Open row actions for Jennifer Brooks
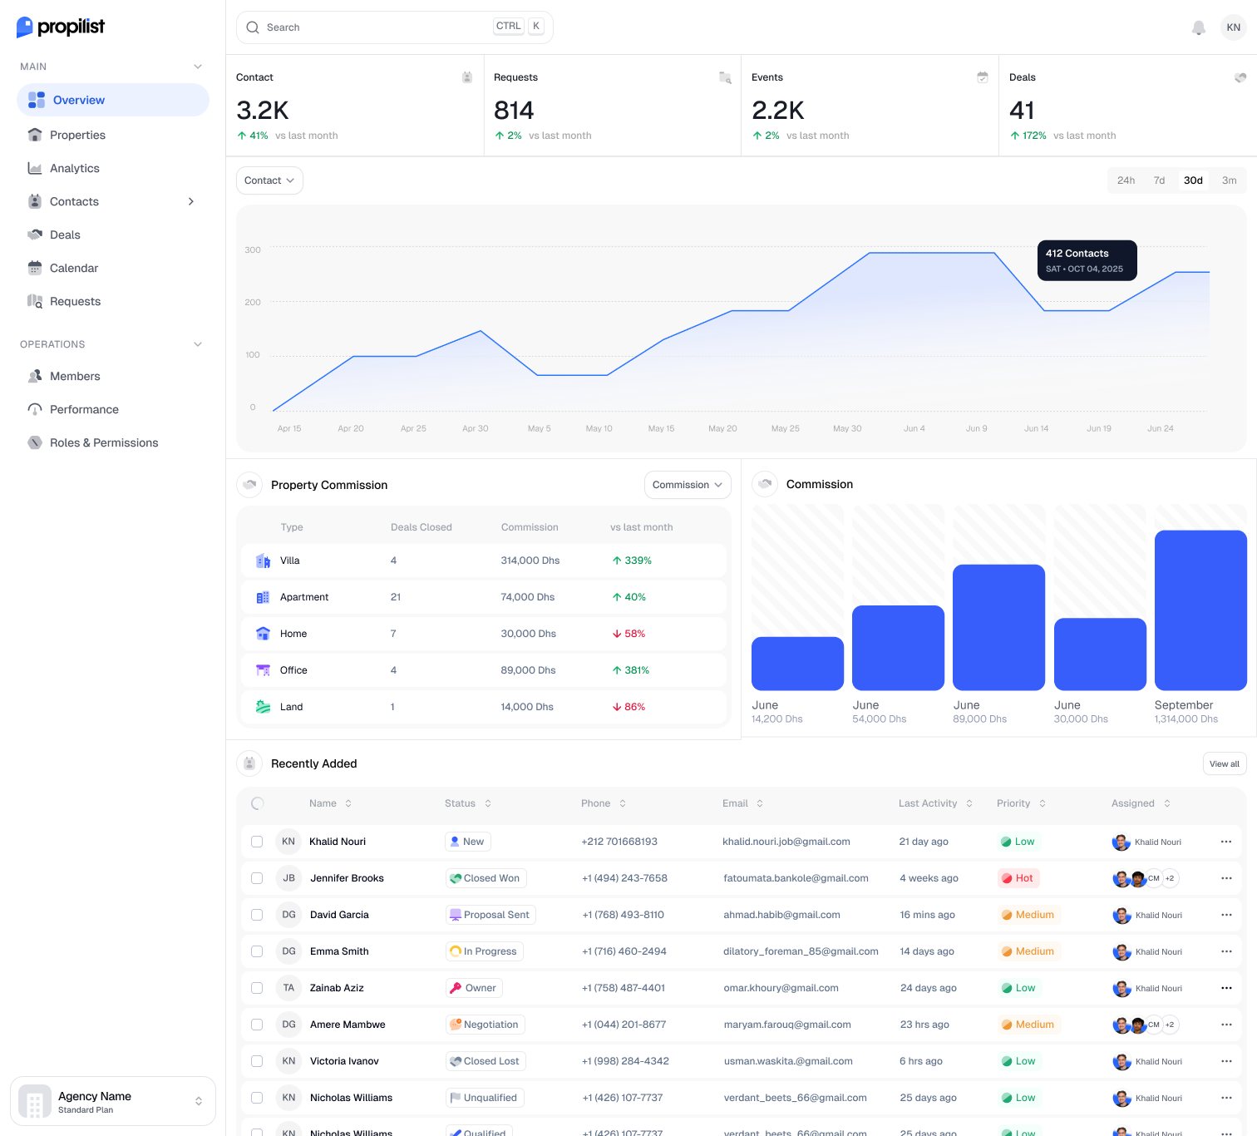 click(x=1226, y=878)
